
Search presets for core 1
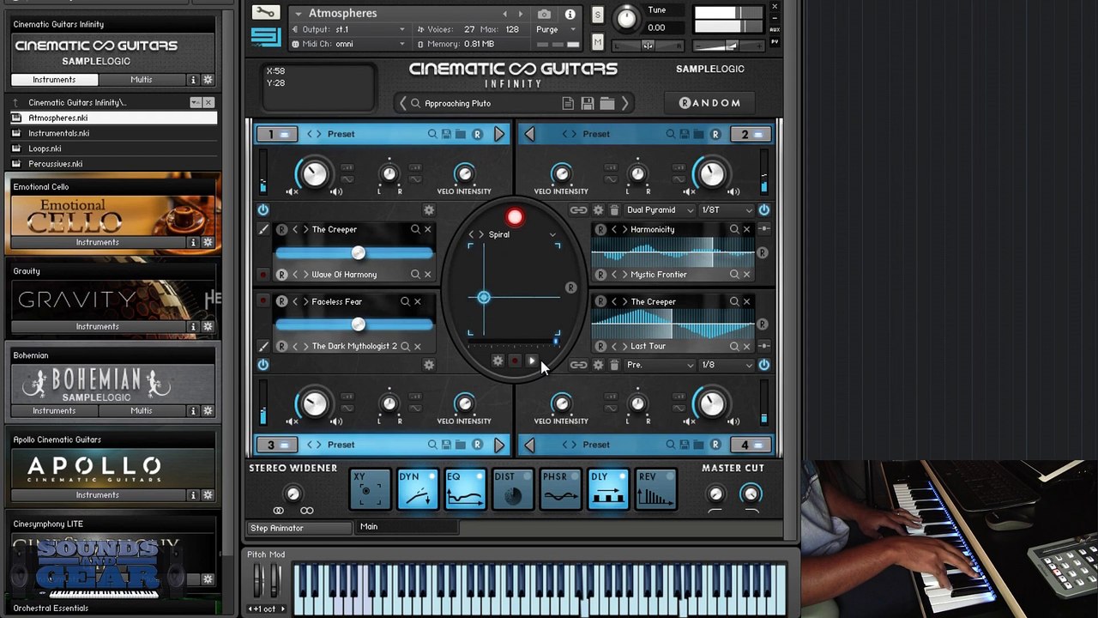coord(432,134)
